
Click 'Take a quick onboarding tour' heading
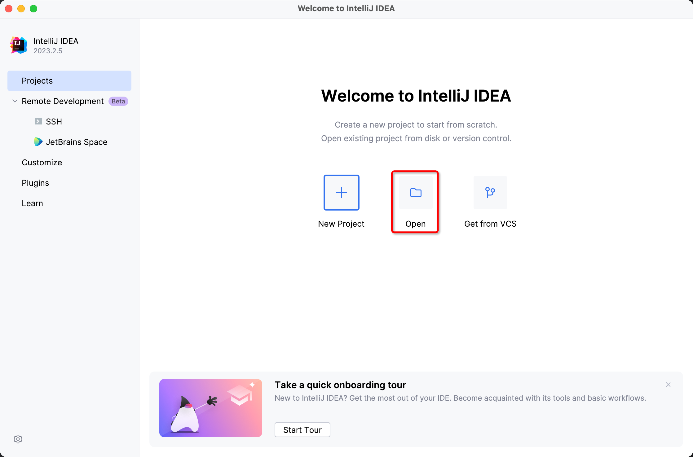[340, 385]
